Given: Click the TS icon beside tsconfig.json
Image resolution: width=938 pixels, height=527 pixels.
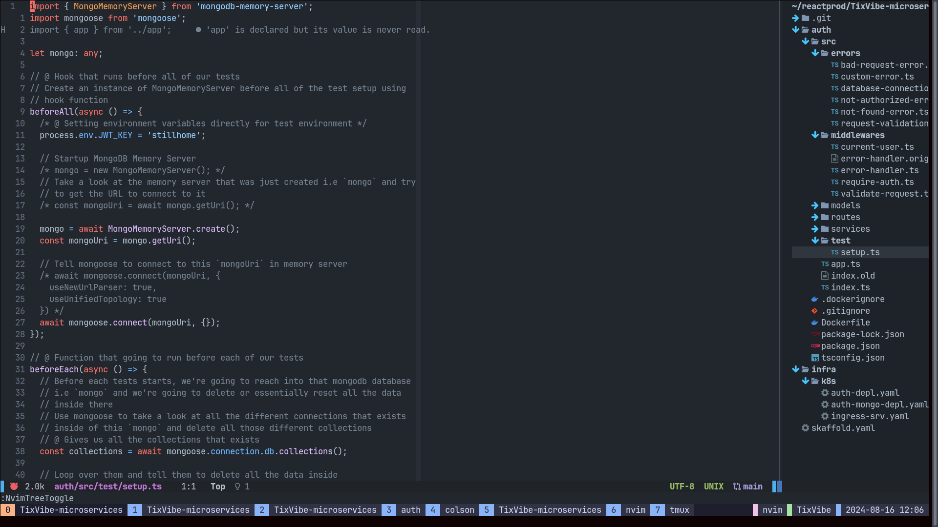Looking at the screenshot, I should (x=814, y=358).
